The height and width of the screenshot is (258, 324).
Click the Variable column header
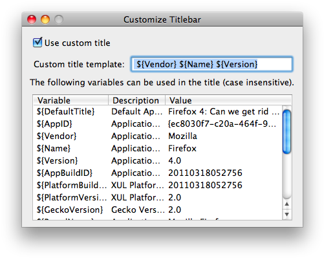coord(70,100)
